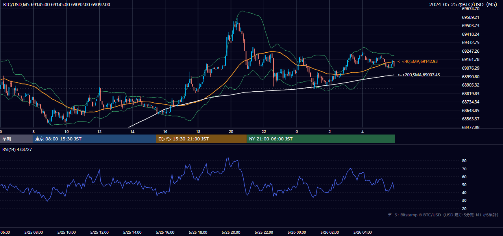
Task: Click the '5/25 08:00' time label
Action: coord(33,232)
